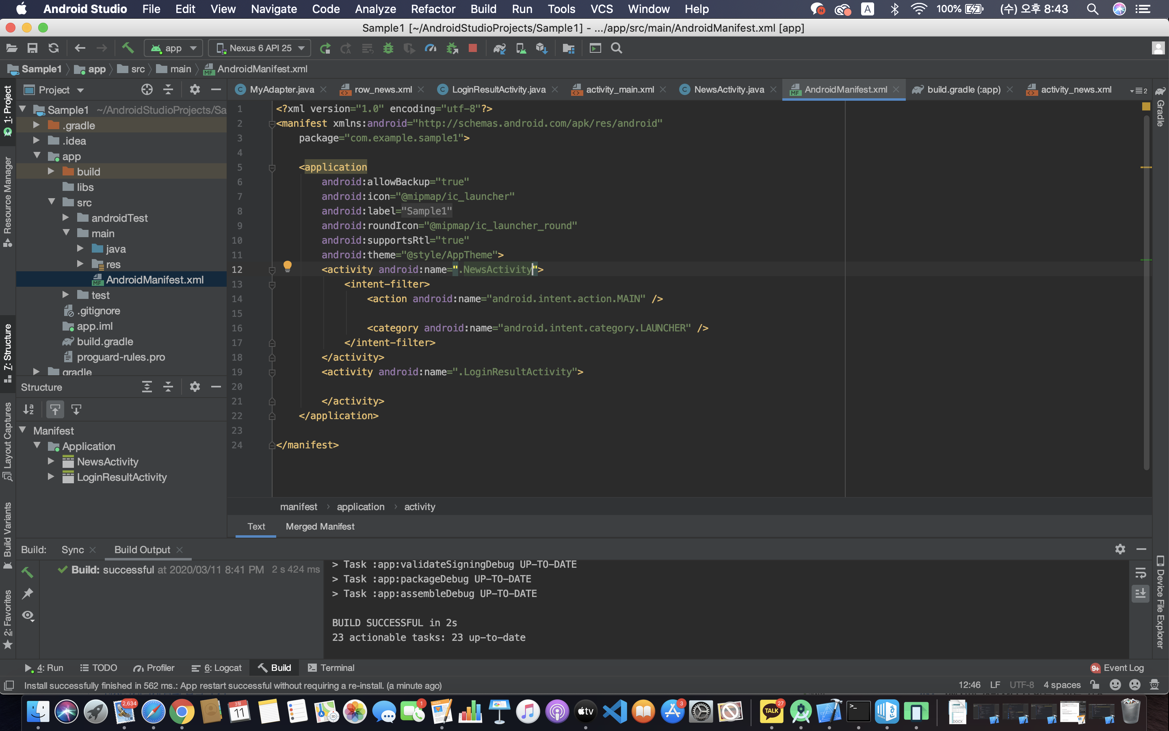Switch to the NewsActivity.java editor tab
This screenshot has height=731, width=1169.
point(729,89)
